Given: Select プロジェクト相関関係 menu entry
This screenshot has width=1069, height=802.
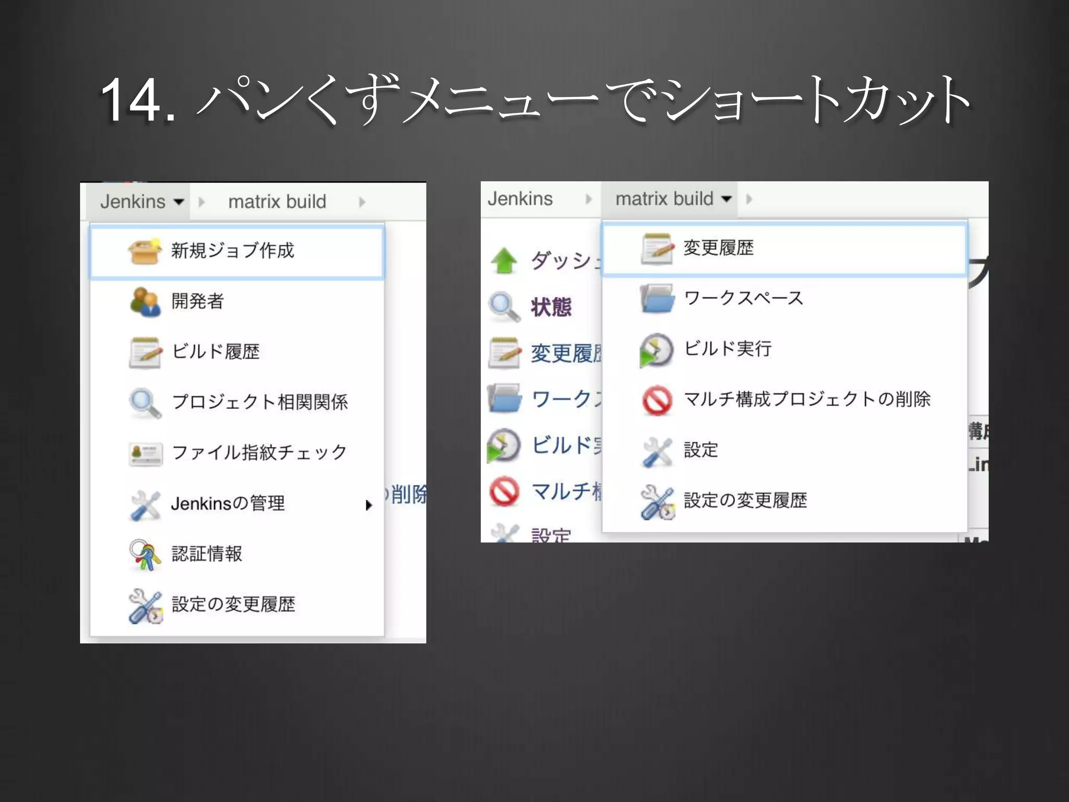Looking at the screenshot, I should (x=237, y=403).
